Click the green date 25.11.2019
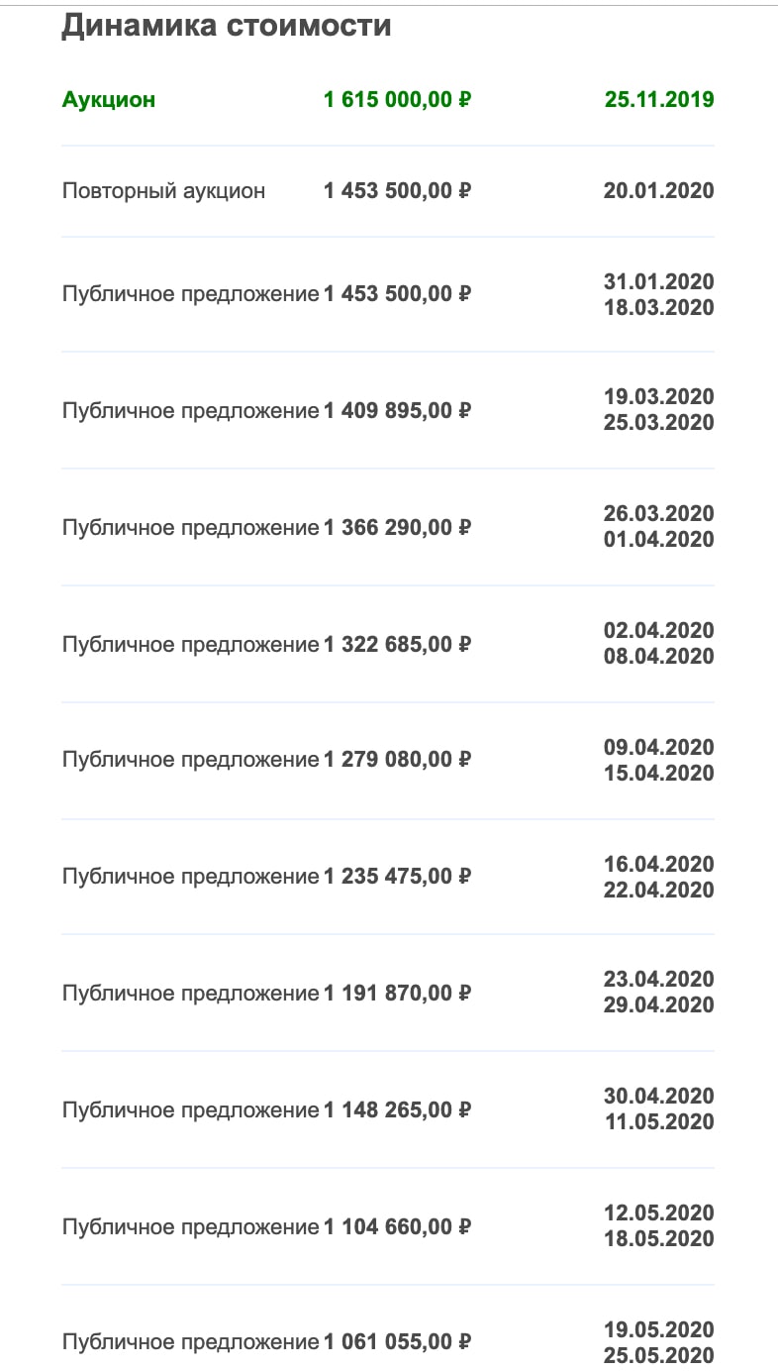 (x=658, y=100)
